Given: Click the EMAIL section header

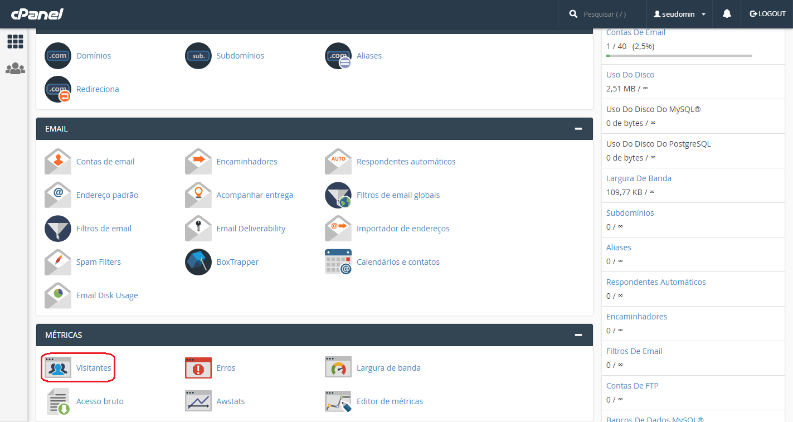Looking at the screenshot, I should pos(314,129).
